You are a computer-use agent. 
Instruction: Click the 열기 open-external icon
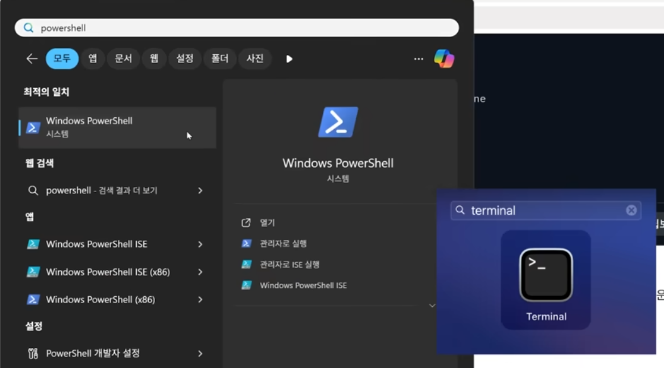point(246,222)
